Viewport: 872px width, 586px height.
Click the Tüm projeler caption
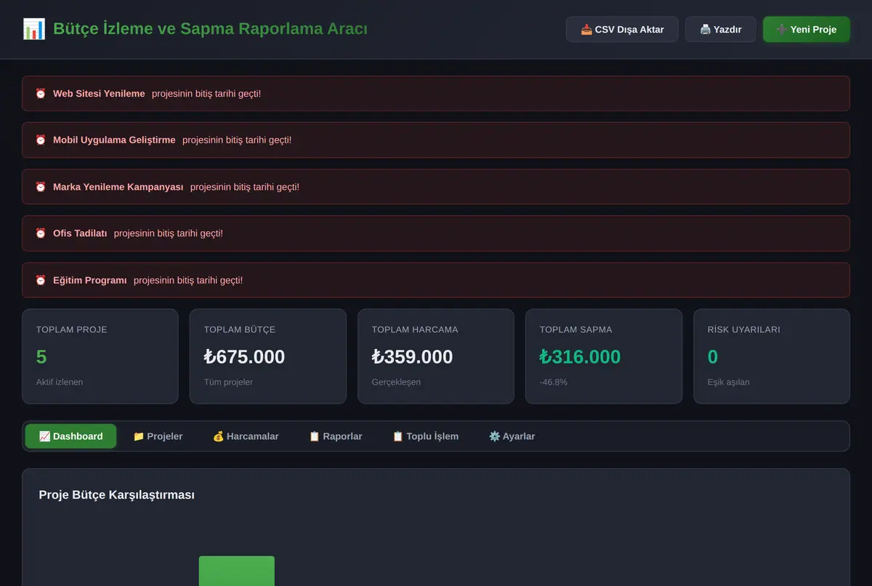228,382
